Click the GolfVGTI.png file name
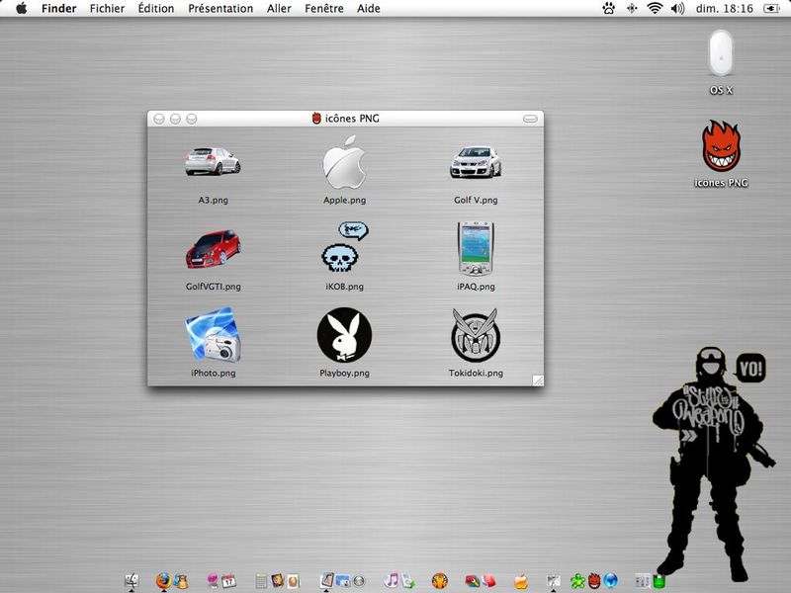The height and width of the screenshot is (593, 791). point(213,287)
